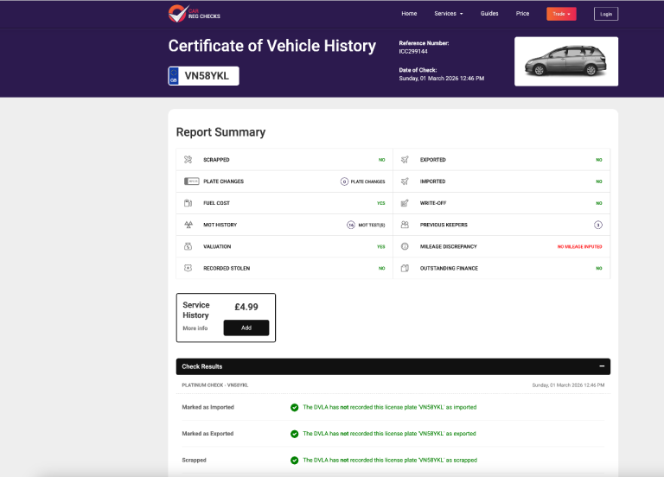
Task: Click the Exported airplane icon
Action: click(405, 160)
